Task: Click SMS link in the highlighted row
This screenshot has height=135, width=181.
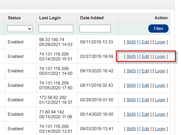Action: 131,56
